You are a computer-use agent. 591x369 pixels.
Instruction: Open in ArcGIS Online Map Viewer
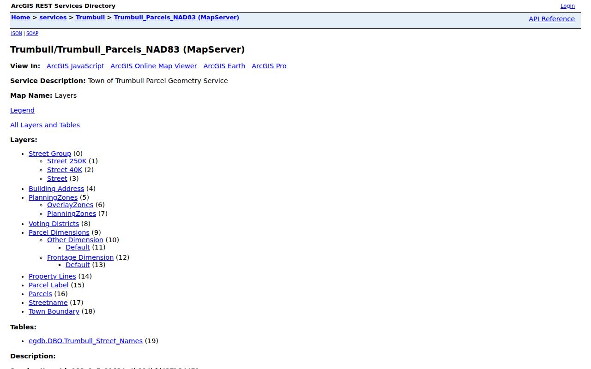point(154,66)
